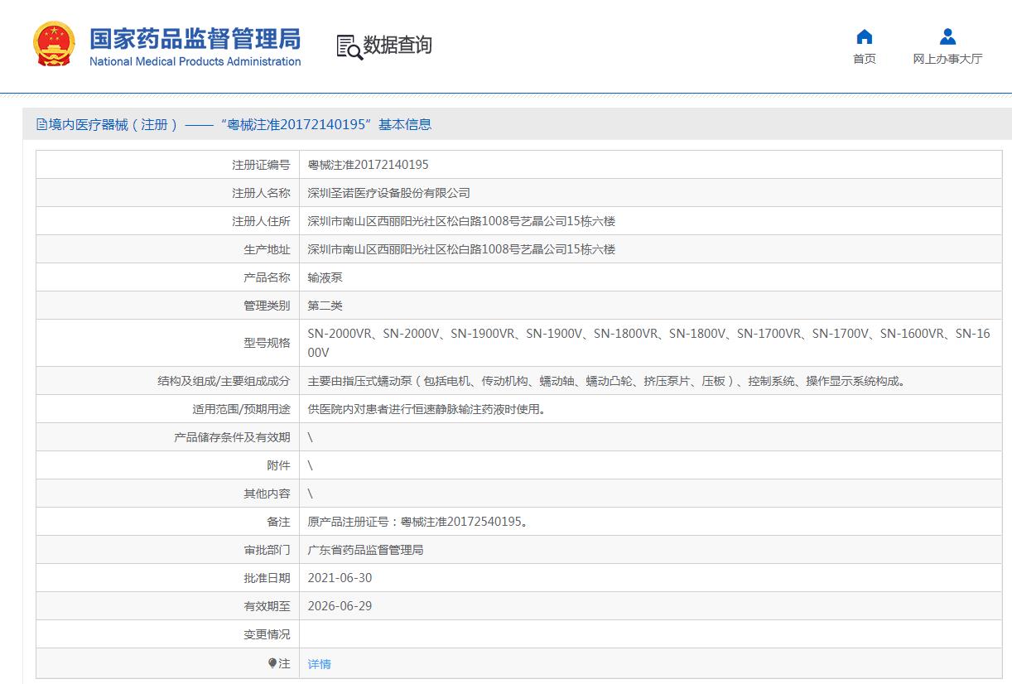Click the 变更情况 row label
This screenshot has width=1012, height=684.
click(267, 634)
